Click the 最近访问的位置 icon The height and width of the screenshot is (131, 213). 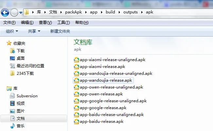pyautogui.click(x=12, y=66)
